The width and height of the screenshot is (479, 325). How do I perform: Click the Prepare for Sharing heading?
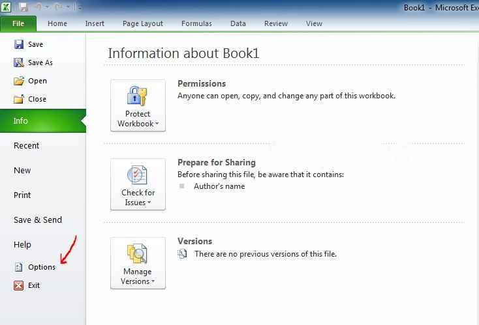217,162
